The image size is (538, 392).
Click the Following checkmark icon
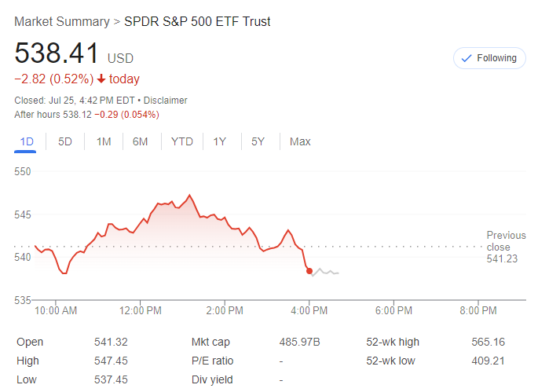(x=467, y=58)
